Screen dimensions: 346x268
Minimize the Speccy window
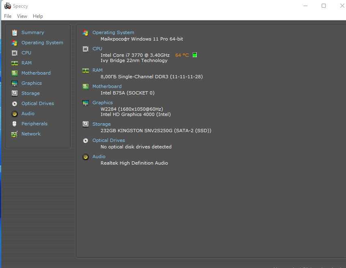tap(305, 6)
